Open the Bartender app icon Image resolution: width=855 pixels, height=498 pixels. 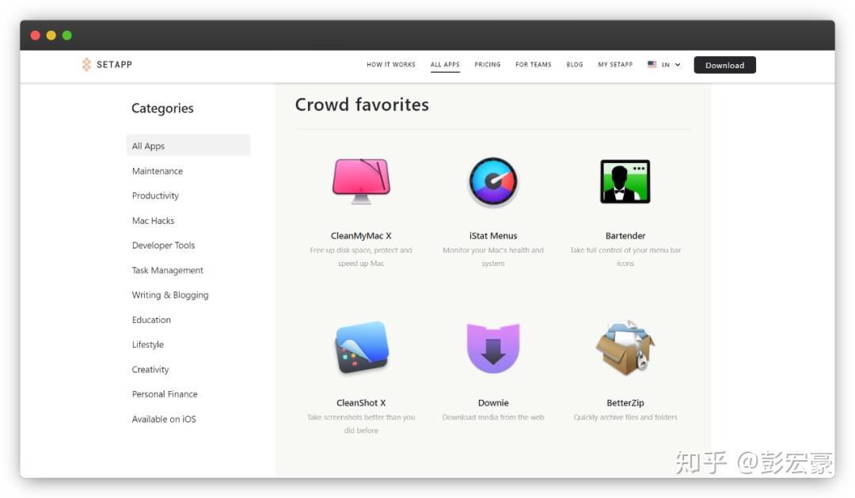[x=625, y=181]
